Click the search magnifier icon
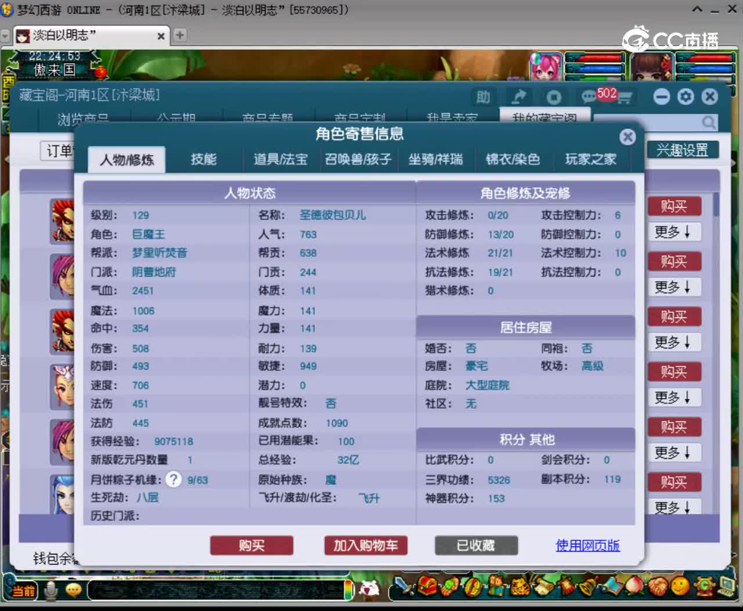The width and height of the screenshot is (743, 611). (709, 122)
